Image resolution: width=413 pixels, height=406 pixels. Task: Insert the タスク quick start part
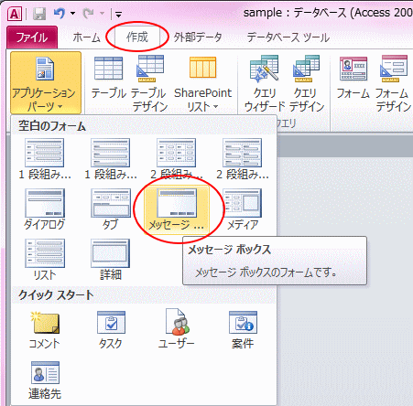tap(111, 330)
